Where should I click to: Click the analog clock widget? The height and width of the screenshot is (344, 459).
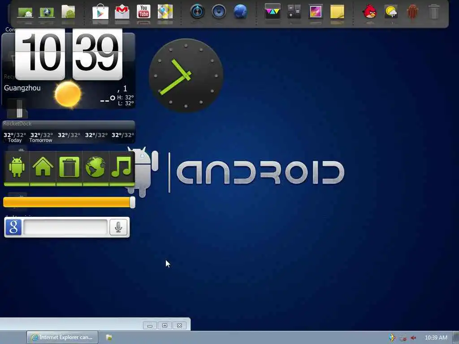(186, 75)
